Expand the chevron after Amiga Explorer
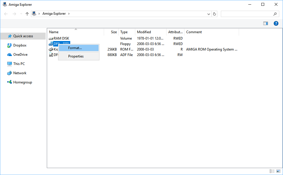This screenshot has width=283, height=175. pyautogui.click(x=69, y=14)
